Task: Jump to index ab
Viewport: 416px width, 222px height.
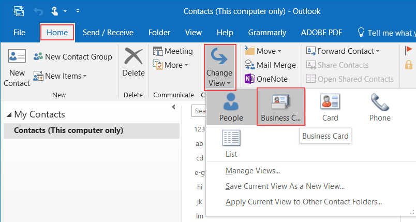Action: 199,143
